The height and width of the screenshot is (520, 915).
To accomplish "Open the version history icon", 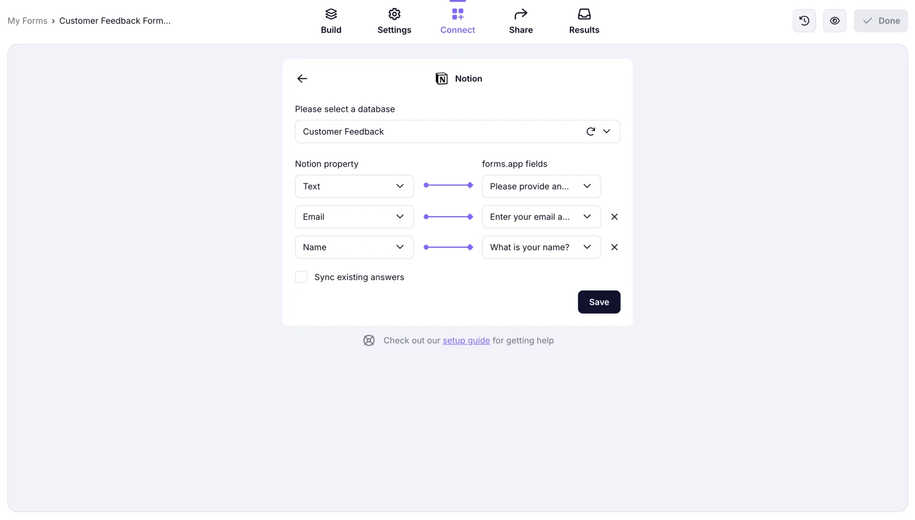I will [x=804, y=20].
